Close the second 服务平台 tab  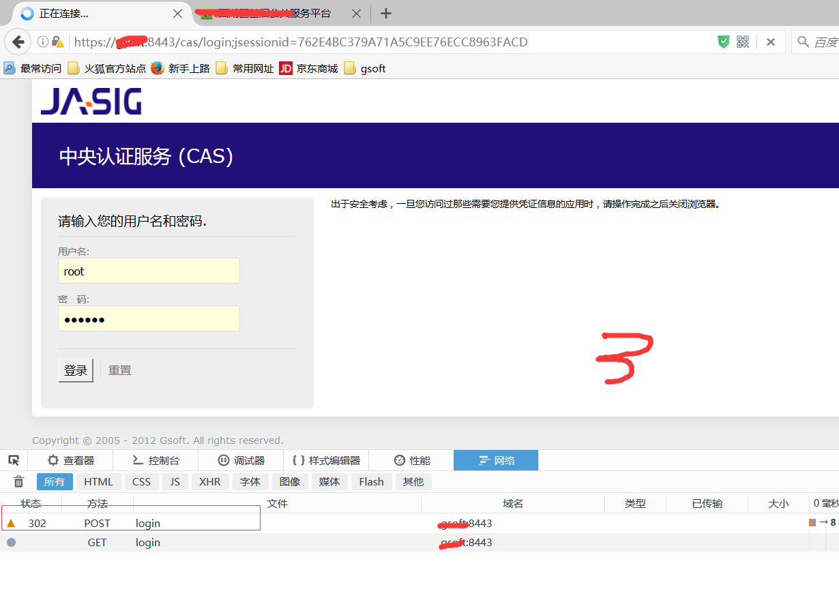point(356,14)
